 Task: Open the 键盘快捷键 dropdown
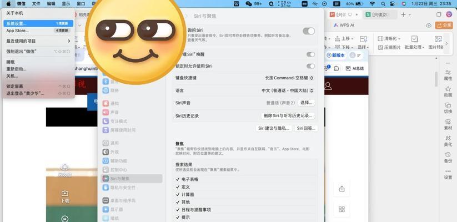(289, 78)
